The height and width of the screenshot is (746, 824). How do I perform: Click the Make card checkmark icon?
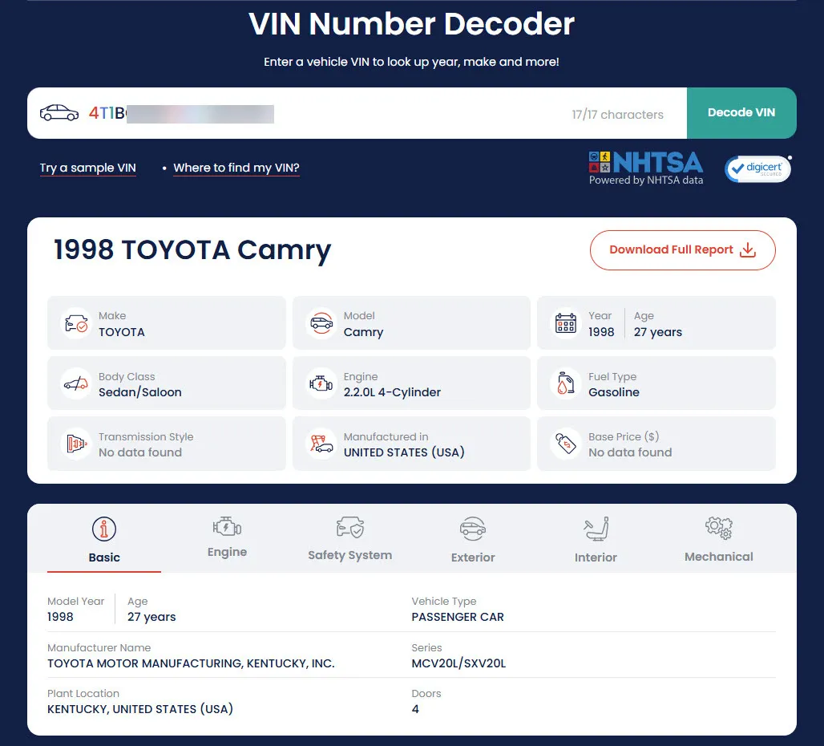tap(75, 322)
